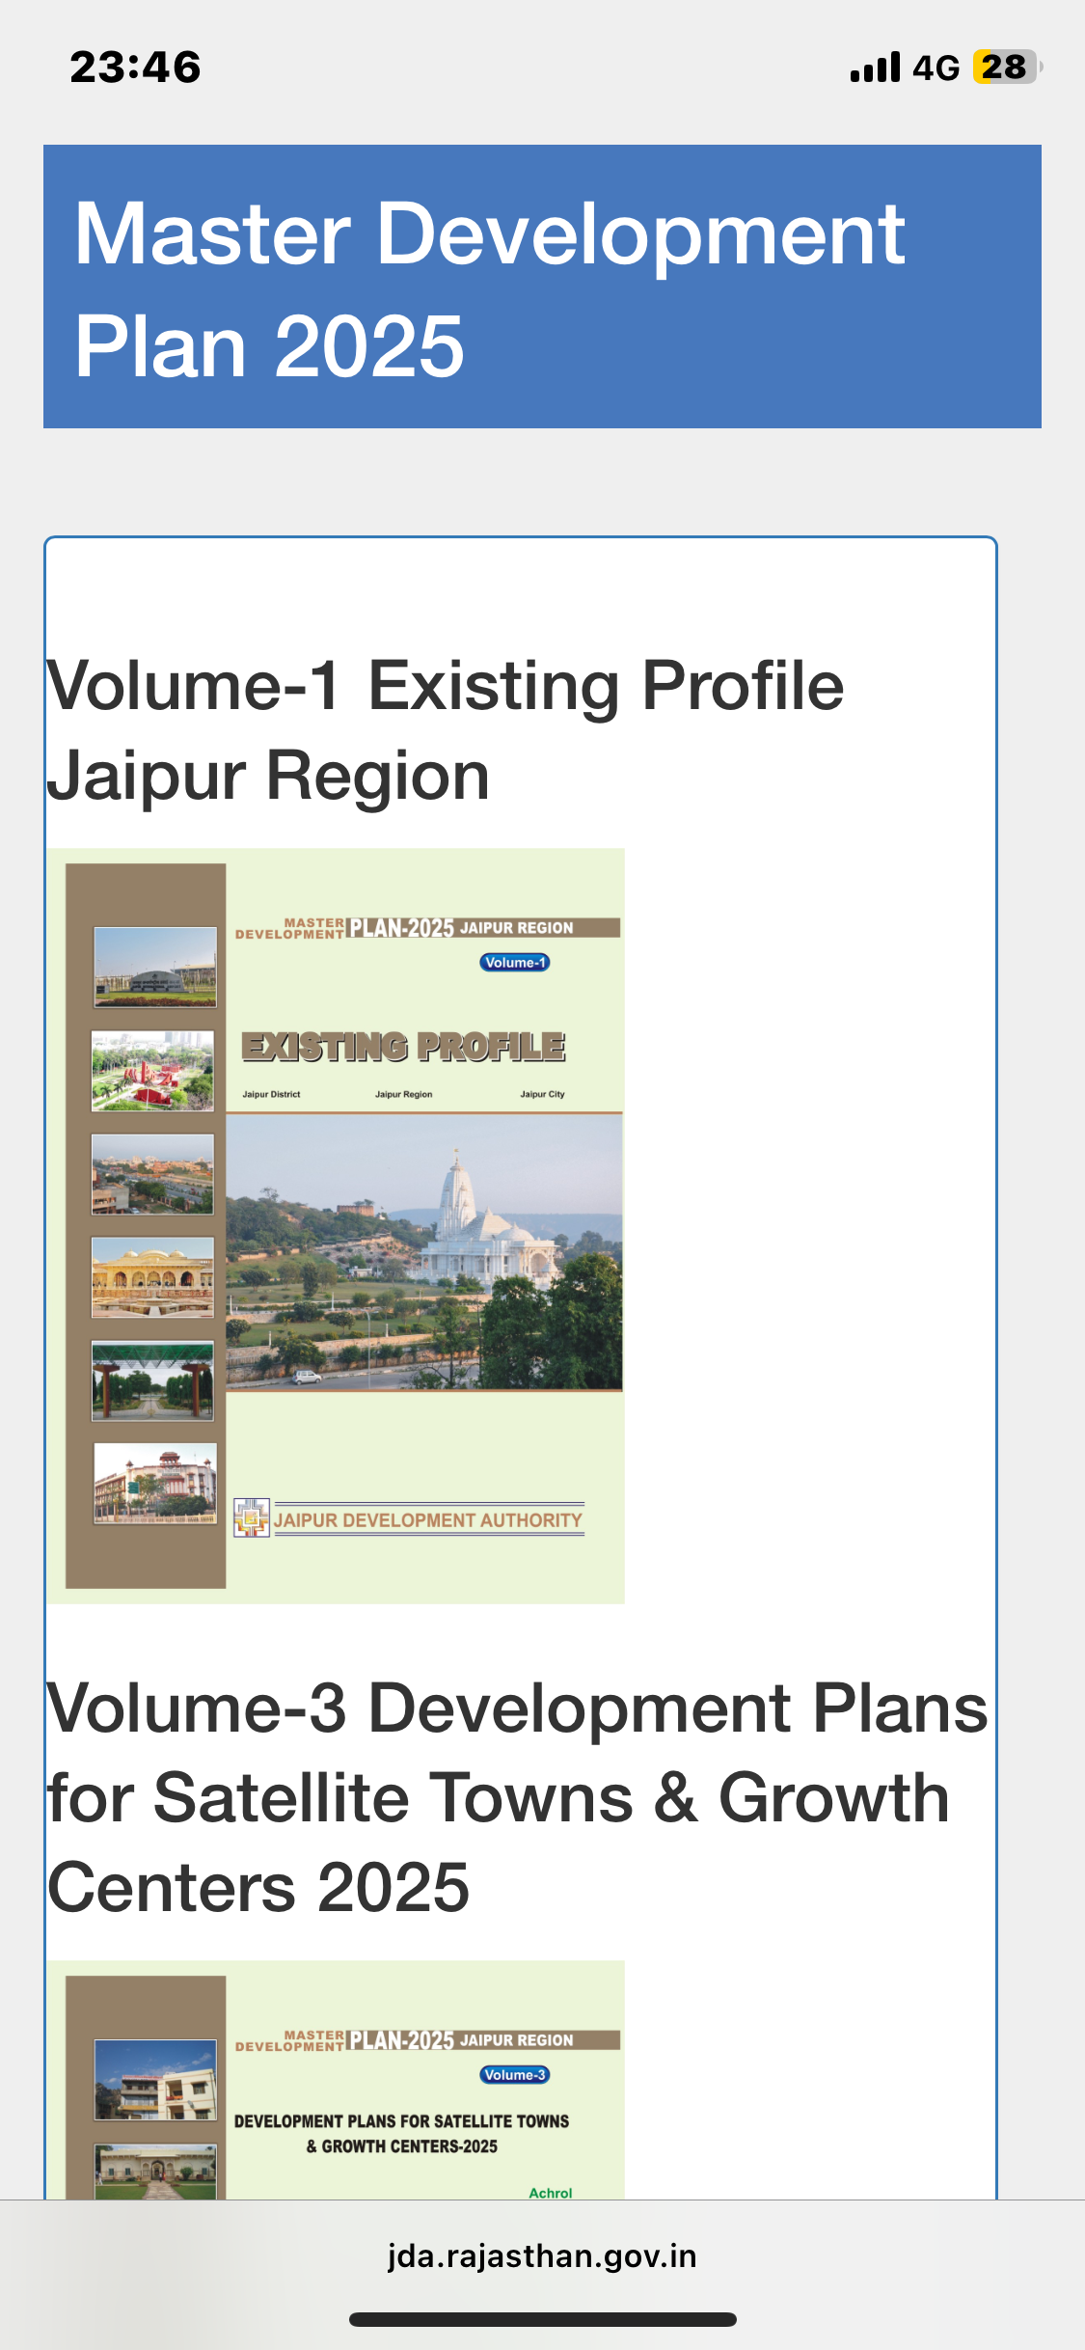Tap the Master Development Plan 2025 header
The width and height of the screenshot is (1085, 2350).
pos(542,287)
